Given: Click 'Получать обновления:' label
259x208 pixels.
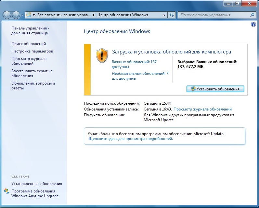Looking at the screenshot, I should point(104,115).
